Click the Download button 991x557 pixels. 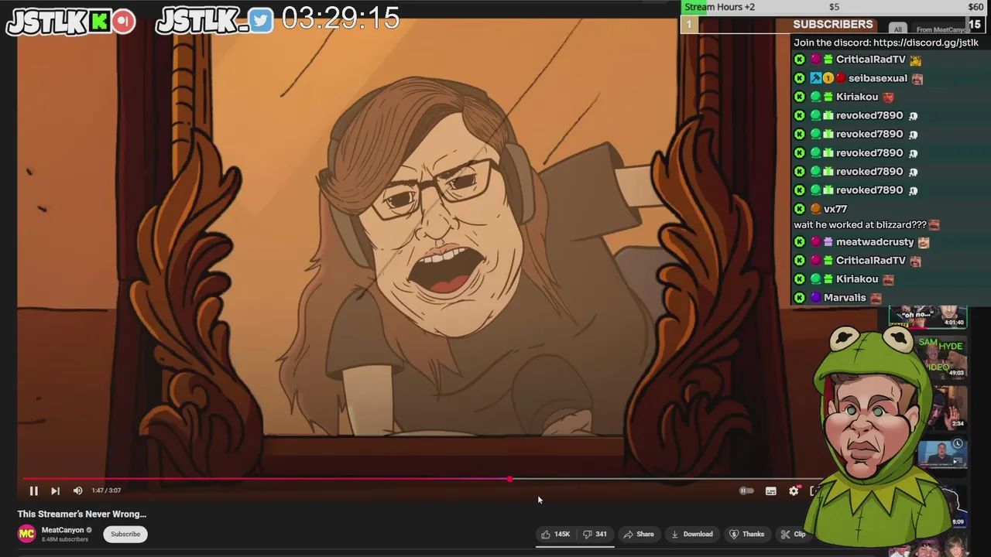tap(691, 534)
